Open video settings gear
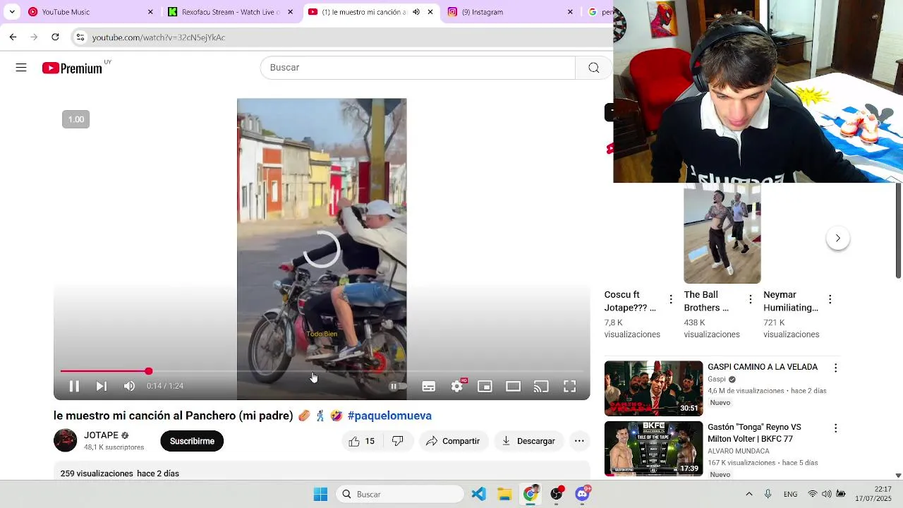The height and width of the screenshot is (508, 903). pos(457,386)
